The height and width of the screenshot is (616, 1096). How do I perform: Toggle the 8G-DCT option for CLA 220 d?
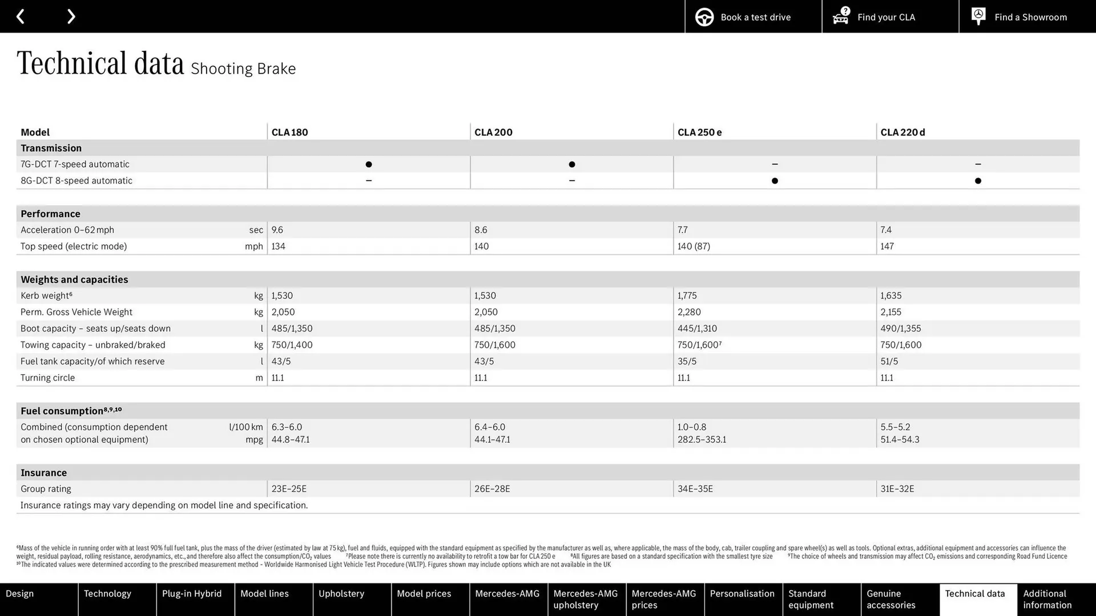tap(978, 181)
